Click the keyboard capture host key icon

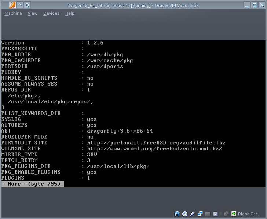(x=234, y=214)
